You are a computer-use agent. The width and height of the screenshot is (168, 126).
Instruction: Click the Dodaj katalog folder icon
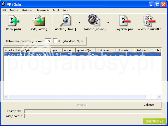click(39, 20)
